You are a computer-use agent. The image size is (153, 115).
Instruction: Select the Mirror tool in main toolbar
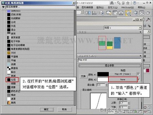tap(88, 13)
